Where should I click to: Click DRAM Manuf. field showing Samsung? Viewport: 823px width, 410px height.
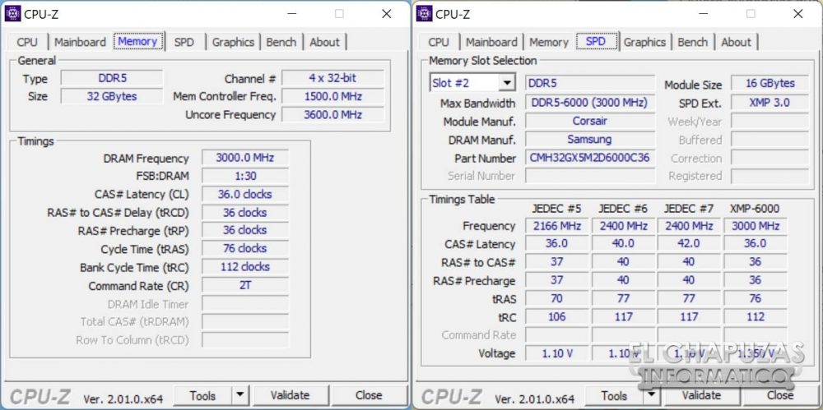590,140
